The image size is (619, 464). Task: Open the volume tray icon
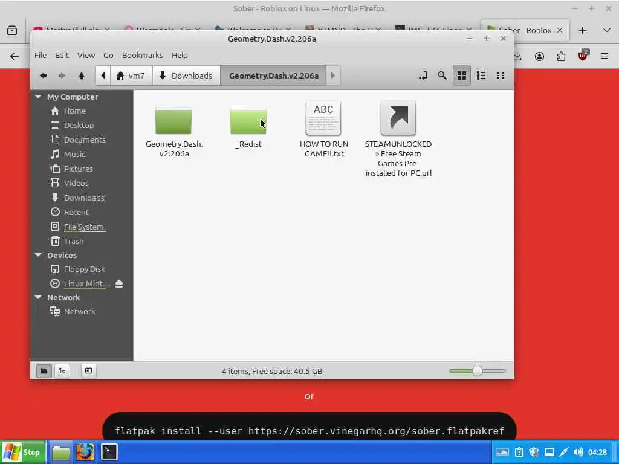click(578, 452)
